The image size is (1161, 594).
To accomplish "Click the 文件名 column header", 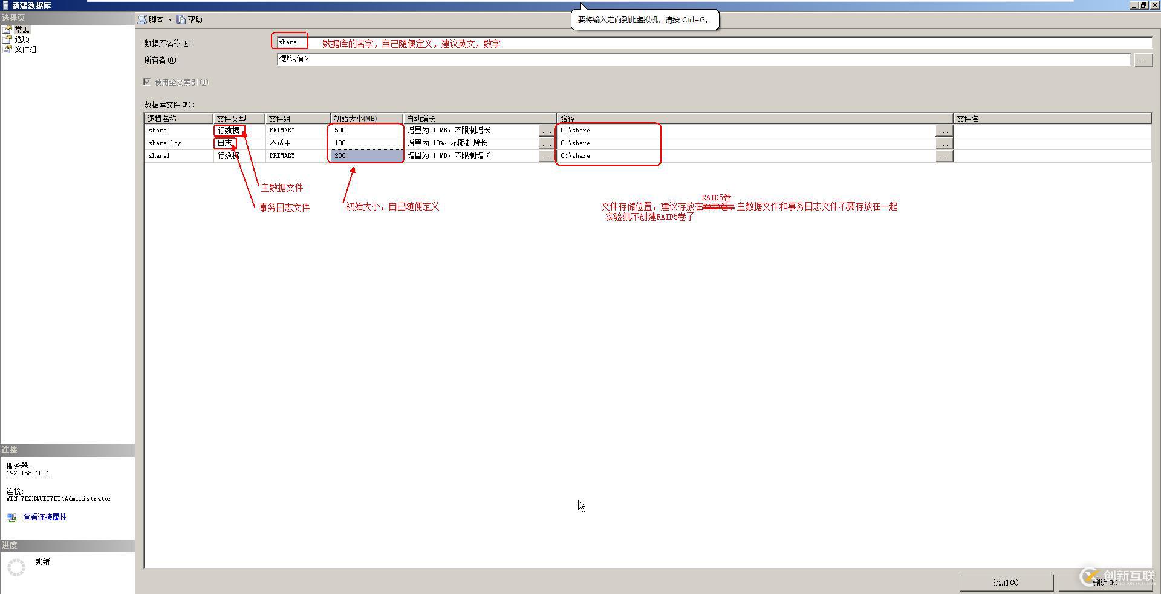I will point(1052,119).
